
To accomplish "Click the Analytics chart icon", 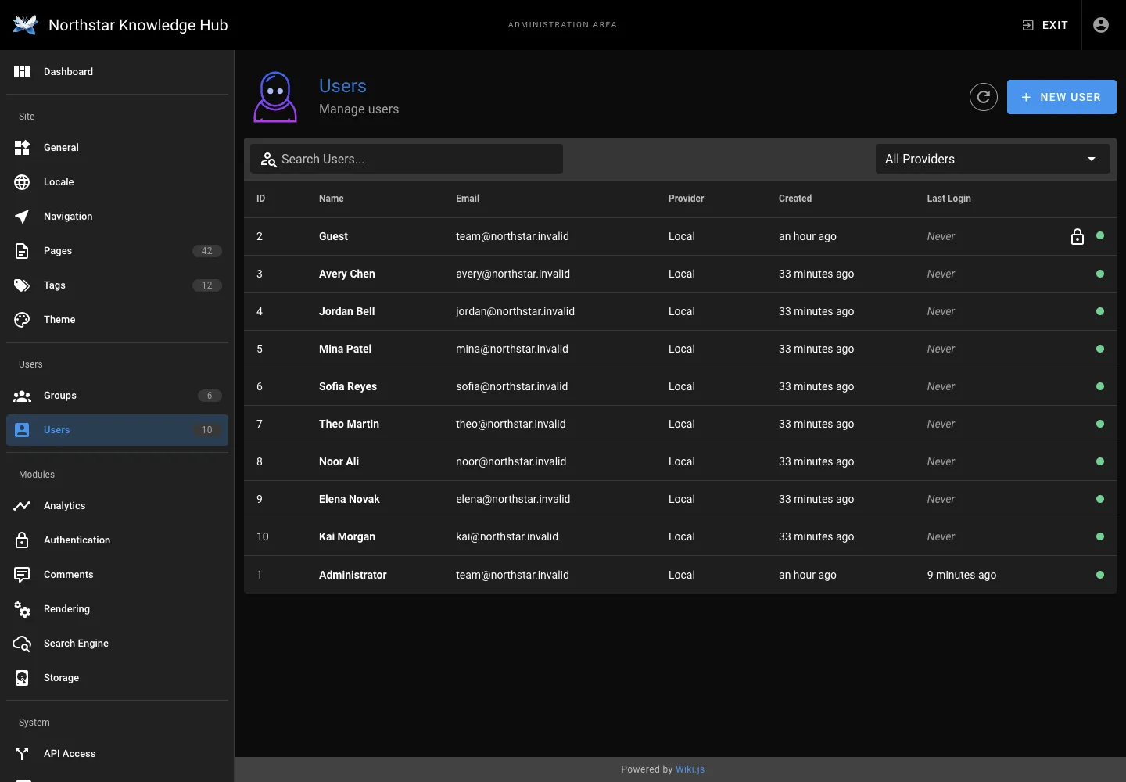I will coord(22,506).
